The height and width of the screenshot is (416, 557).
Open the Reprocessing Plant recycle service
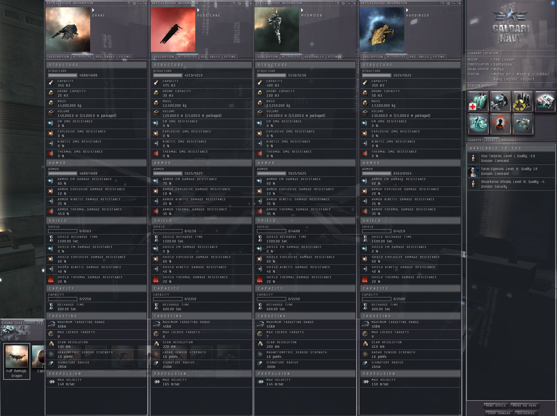coord(523,101)
